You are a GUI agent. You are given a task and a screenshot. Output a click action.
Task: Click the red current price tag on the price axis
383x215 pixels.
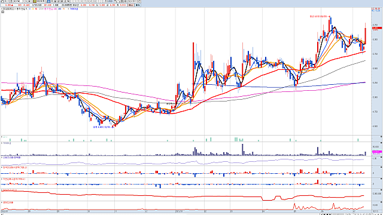tap(377, 28)
